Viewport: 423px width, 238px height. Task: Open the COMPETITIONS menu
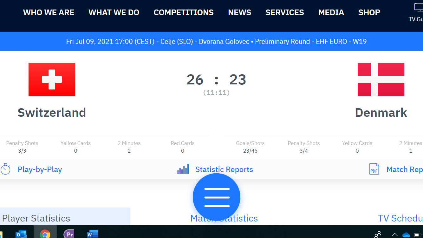pyautogui.click(x=184, y=13)
